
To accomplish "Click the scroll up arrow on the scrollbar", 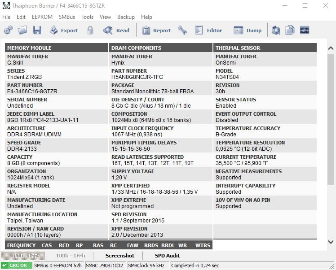I will tap(331, 48).
